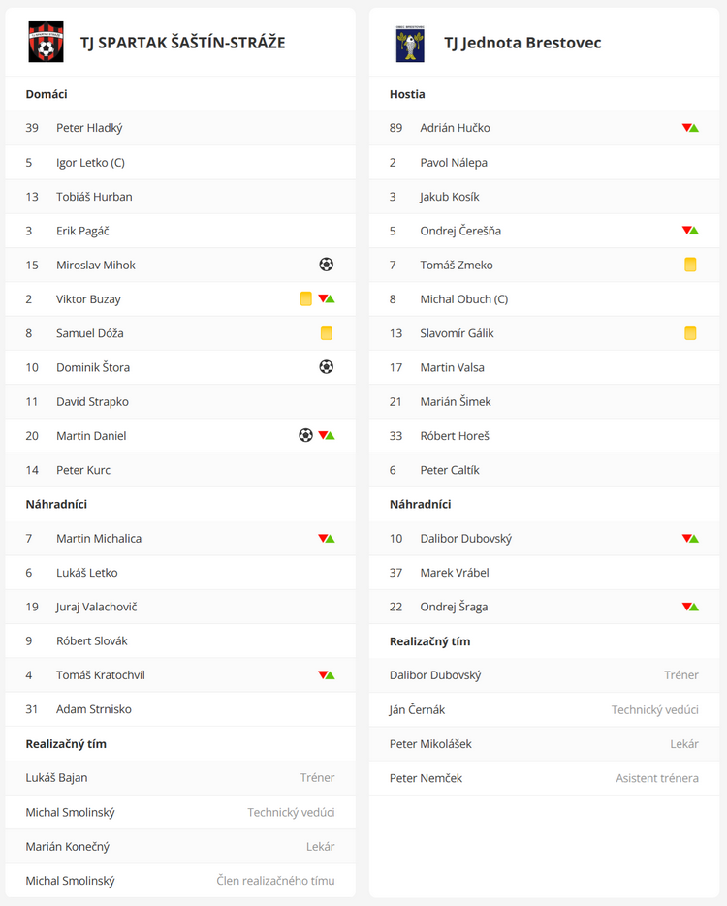Viewport: 727px width, 906px height.
Task: Select substitute Ondrej Šraga row
Action: [x=544, y=607]
